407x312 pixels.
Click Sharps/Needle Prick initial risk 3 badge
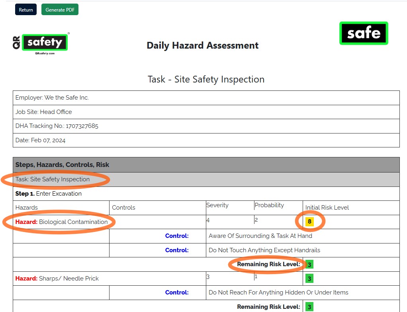click(309, 279)
